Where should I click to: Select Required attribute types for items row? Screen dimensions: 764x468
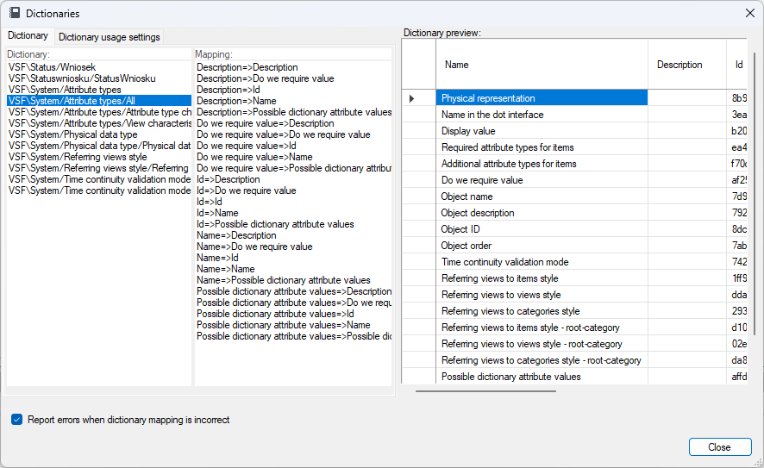pyautogui.click(x=542, y=147)
